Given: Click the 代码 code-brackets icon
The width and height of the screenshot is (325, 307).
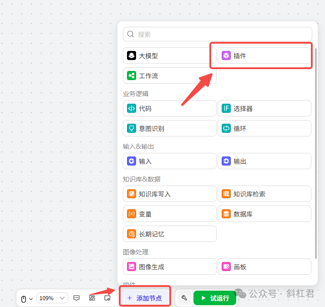Looking at the screenshot, I should pyautogui.click(x=132, y=108).
